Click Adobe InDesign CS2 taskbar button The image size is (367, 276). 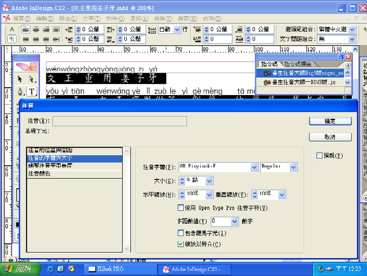point(194,269)
